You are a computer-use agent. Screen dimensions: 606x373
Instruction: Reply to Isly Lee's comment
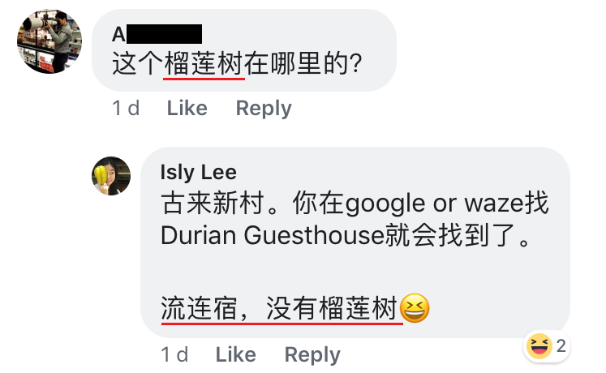(x=312, y=354)
